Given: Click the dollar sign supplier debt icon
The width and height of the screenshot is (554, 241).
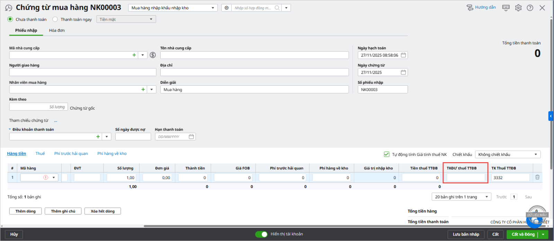Looking at the screenshot, I should pos(153,55).
